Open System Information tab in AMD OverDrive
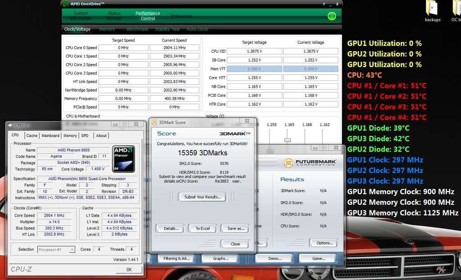The image size is (461, 280). 81,16
